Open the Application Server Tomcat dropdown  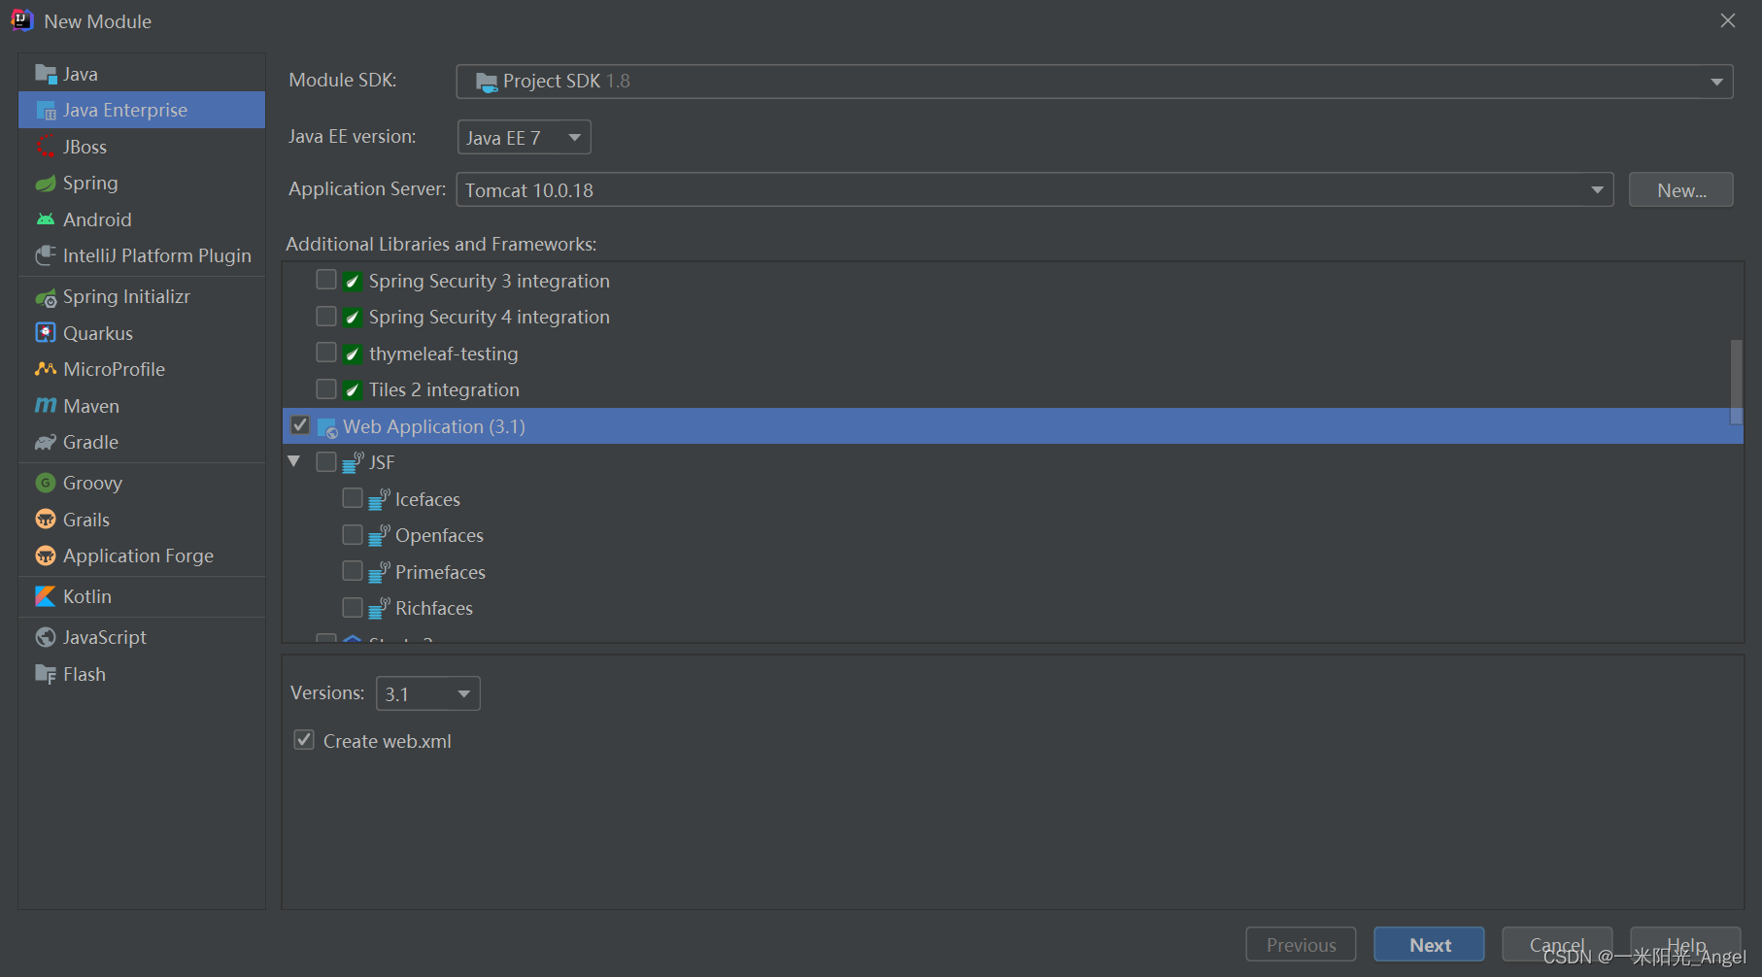point(1034,189)
